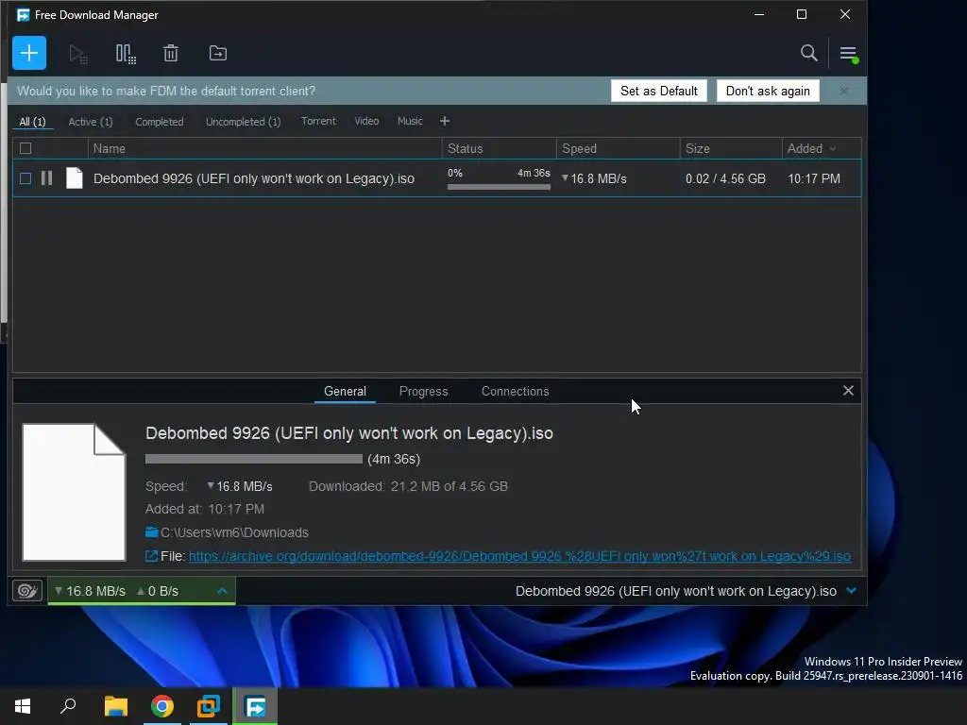The height and width of the screenshot is (725, 967).
Task: Add a new download with plus button
Action: (x=29, y=53)
